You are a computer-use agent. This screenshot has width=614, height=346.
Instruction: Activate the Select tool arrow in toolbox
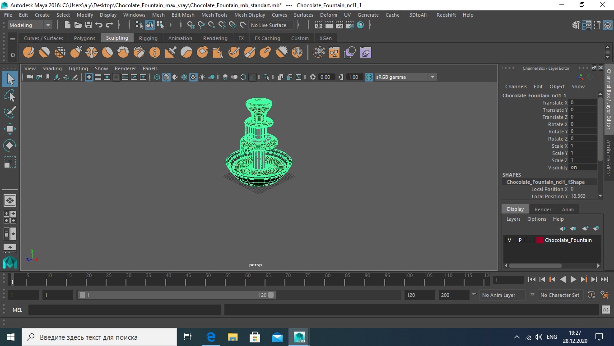10,79
